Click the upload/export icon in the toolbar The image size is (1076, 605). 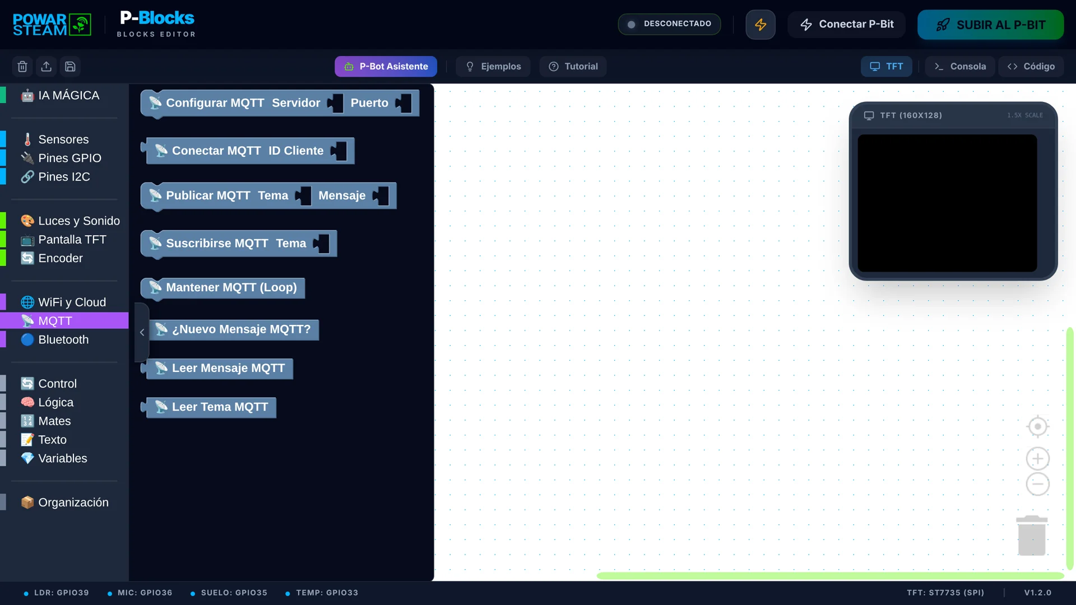pyautogui.click(x=47, y=67)
